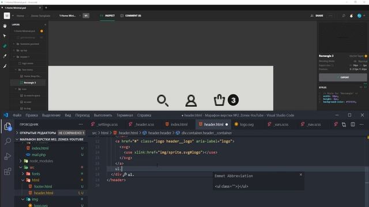Select the green measure tool in Avocode
Screen dimensions: 369x207
[5, 46]
